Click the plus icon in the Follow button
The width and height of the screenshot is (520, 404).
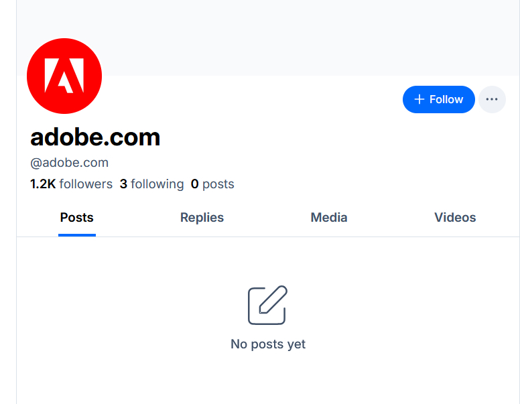pos(419,99)
